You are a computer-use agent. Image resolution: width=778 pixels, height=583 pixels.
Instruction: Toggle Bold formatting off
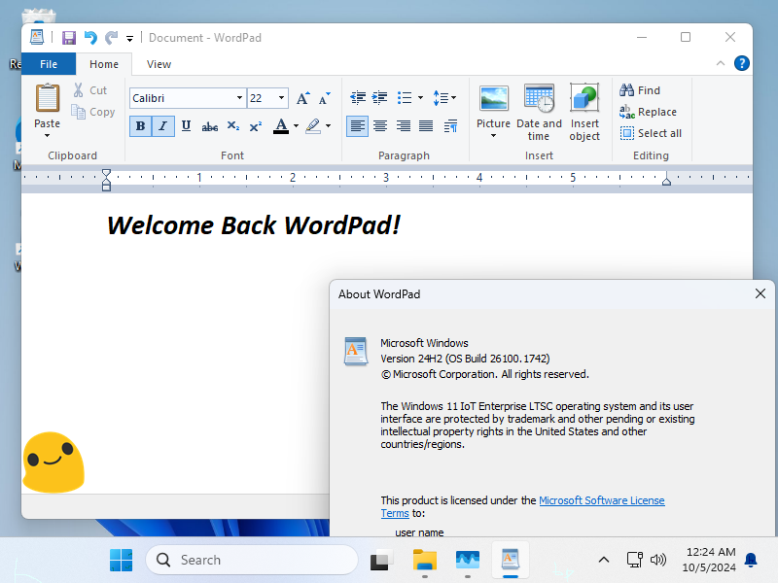click(140, 126)
